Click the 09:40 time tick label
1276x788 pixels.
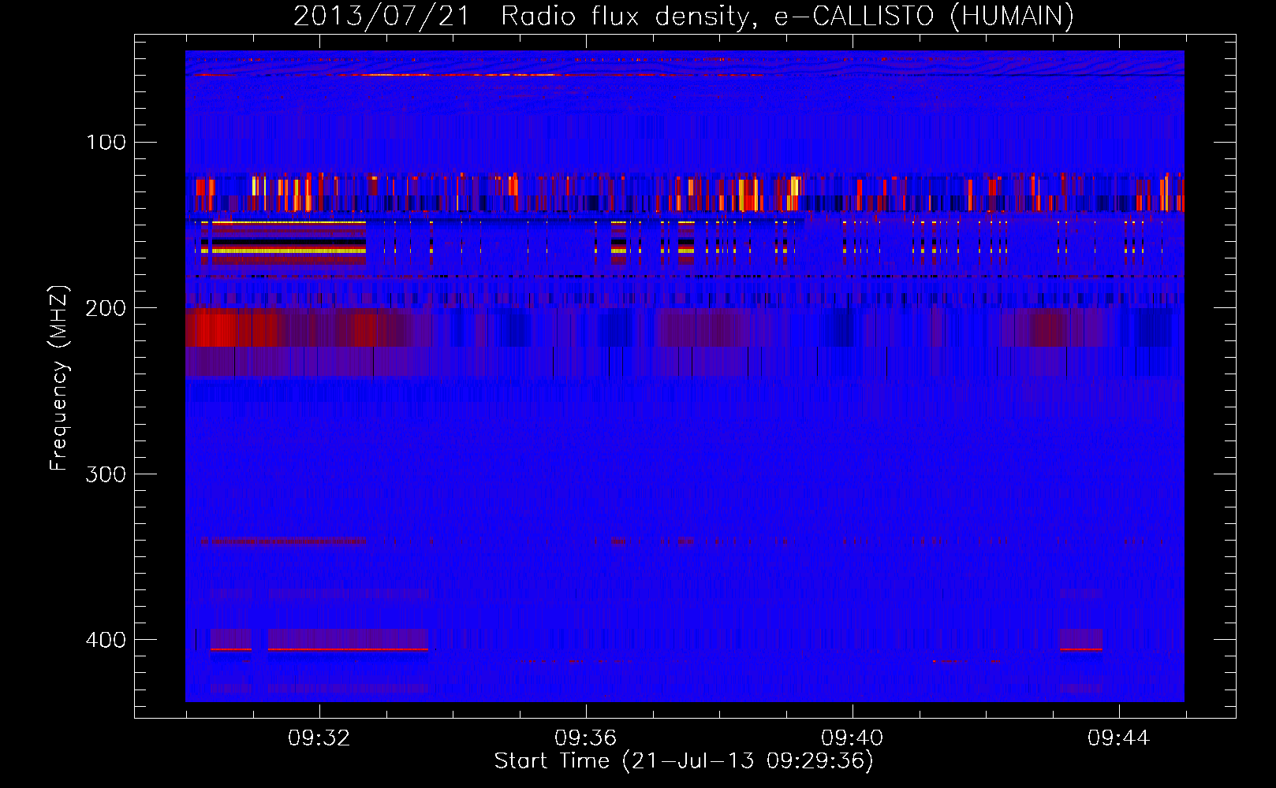[853, 738]
